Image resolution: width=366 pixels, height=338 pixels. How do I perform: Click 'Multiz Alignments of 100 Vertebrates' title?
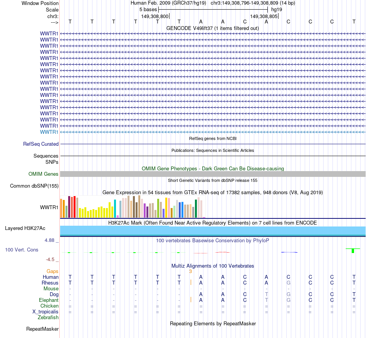tap(213, 266)
